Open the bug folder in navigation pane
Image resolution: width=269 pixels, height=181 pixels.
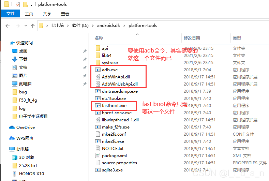23,92
